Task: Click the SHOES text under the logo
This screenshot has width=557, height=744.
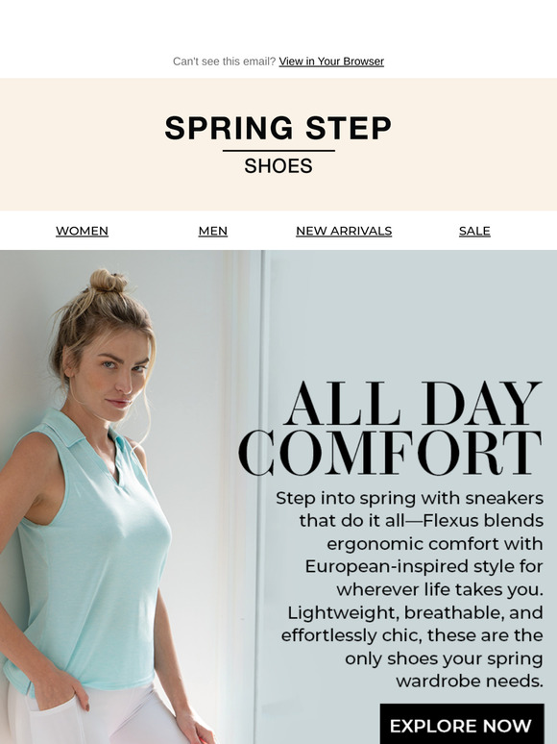Action: 278,166
